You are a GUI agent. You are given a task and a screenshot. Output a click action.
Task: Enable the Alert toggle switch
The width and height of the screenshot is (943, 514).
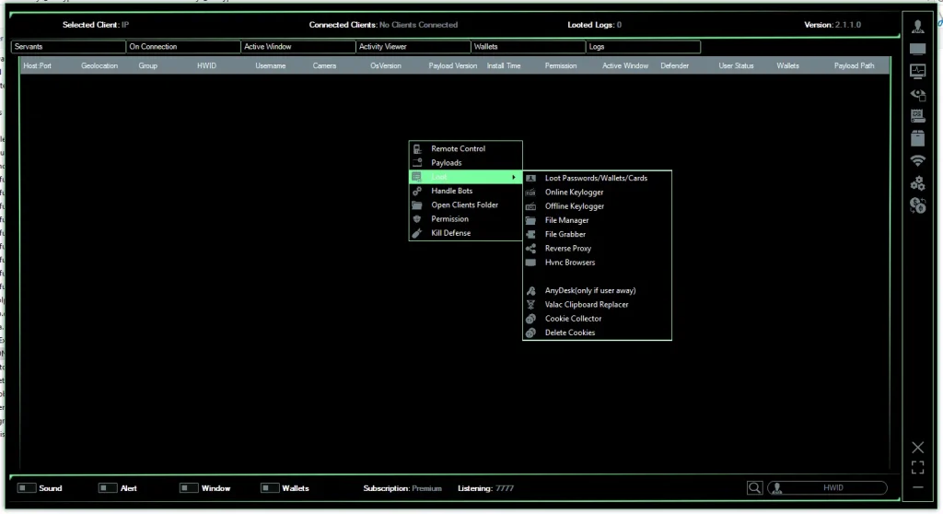[x=108, y=488]
